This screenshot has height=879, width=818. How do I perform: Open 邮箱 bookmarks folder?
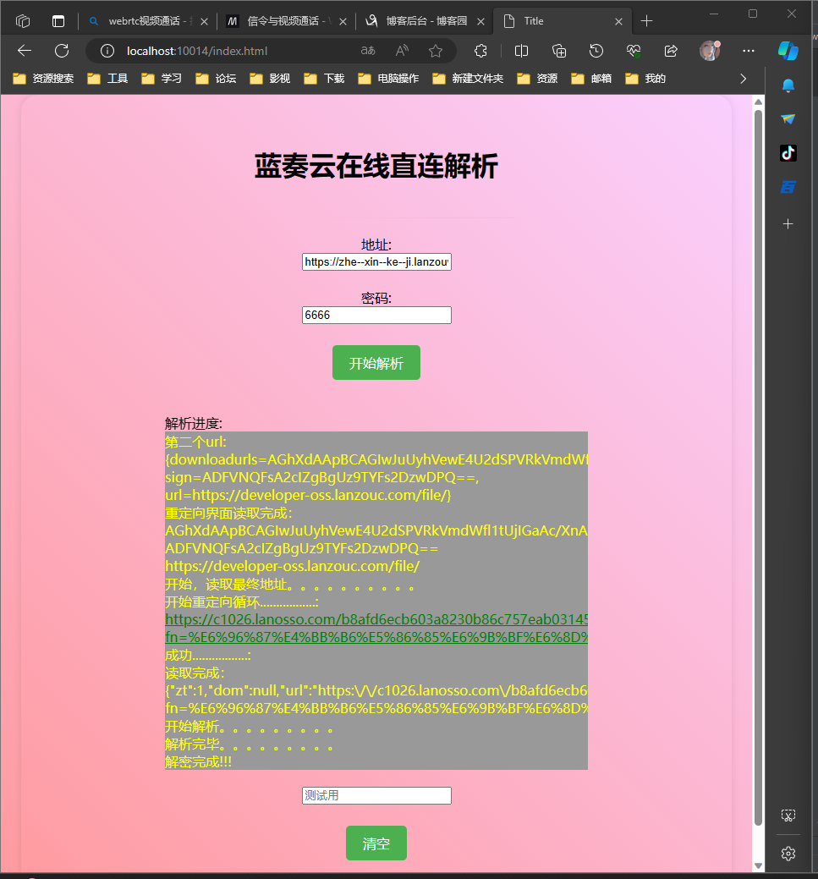(x=591, y=79)
